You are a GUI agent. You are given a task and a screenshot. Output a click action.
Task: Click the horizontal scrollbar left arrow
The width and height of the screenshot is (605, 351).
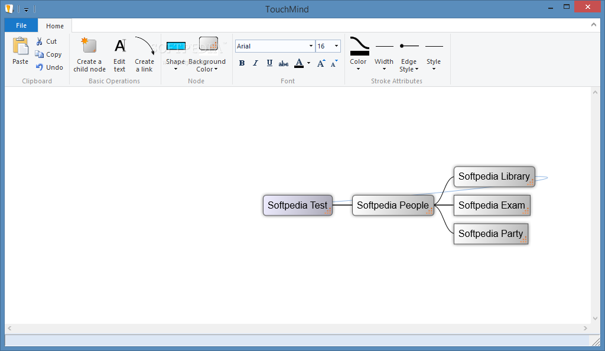pos(9,328)
